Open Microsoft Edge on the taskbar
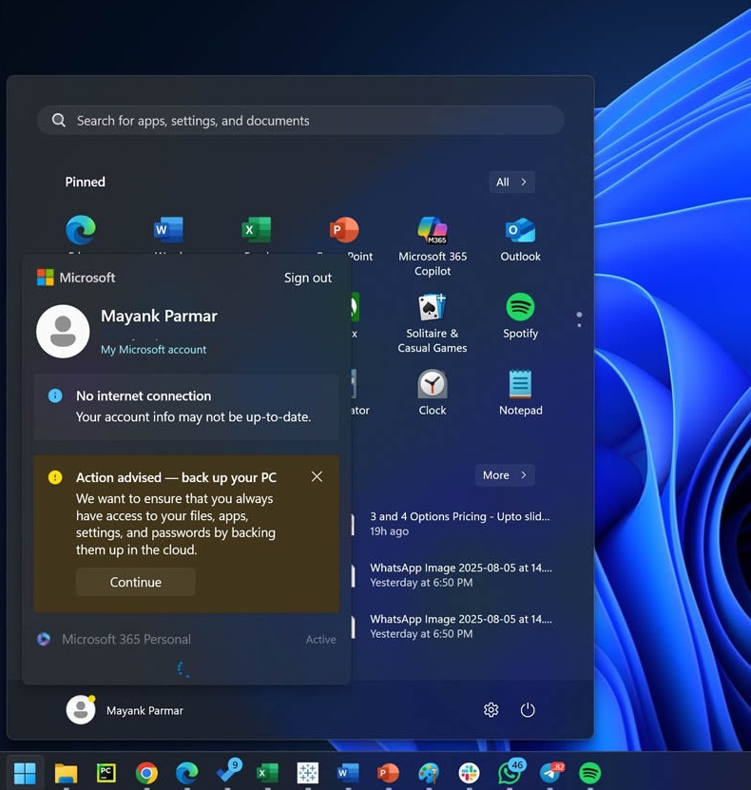This screenshot has width=751, height=790. tap(187, 773)
